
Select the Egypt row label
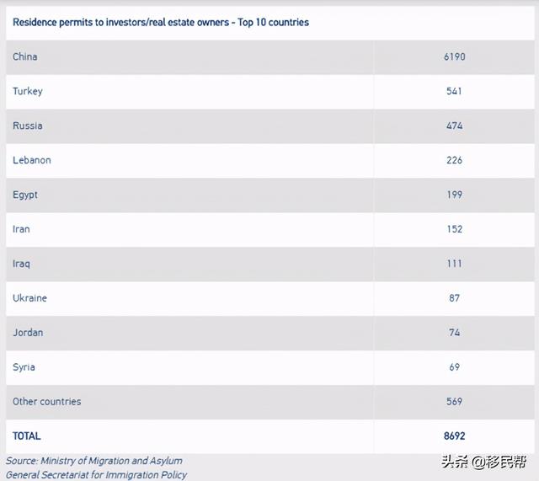pyautogui.click(x=25, y=195)
